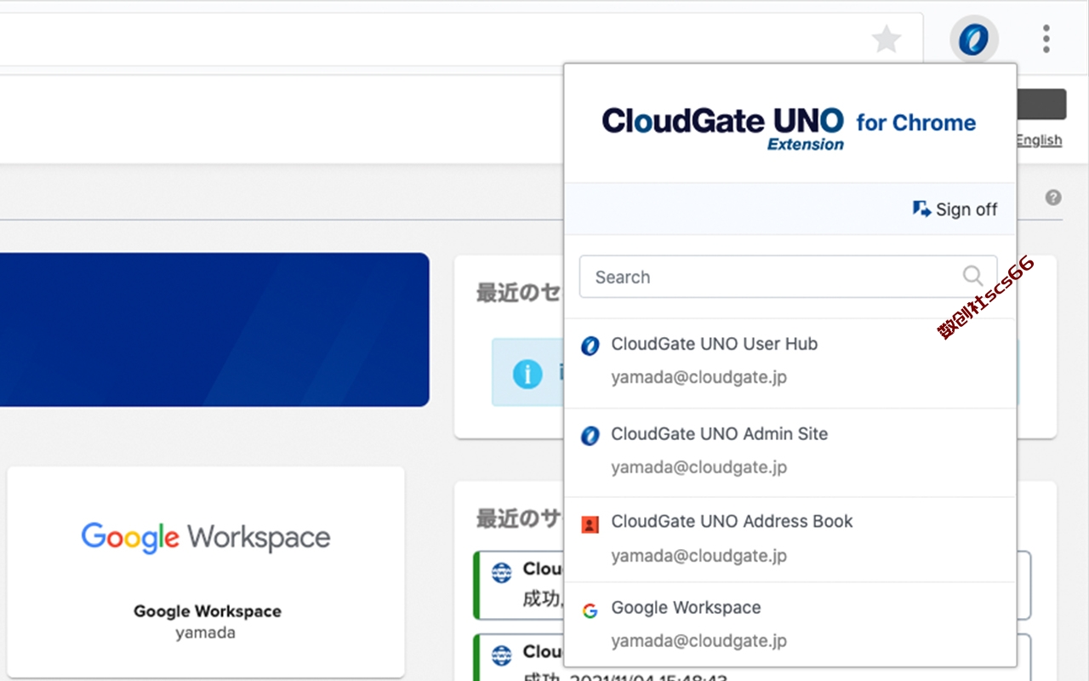Click the CloudGate UNO for Chrome logo

coord(789,128)
